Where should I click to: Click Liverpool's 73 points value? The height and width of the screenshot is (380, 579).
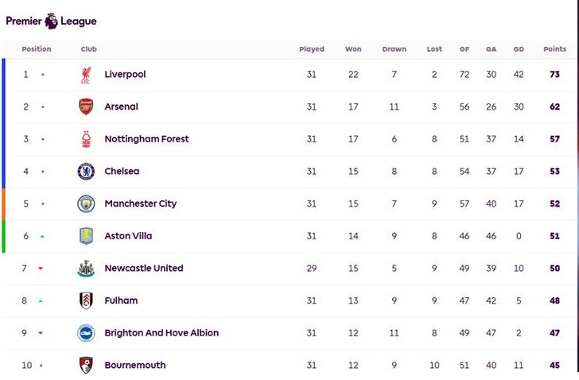(554, 75)
